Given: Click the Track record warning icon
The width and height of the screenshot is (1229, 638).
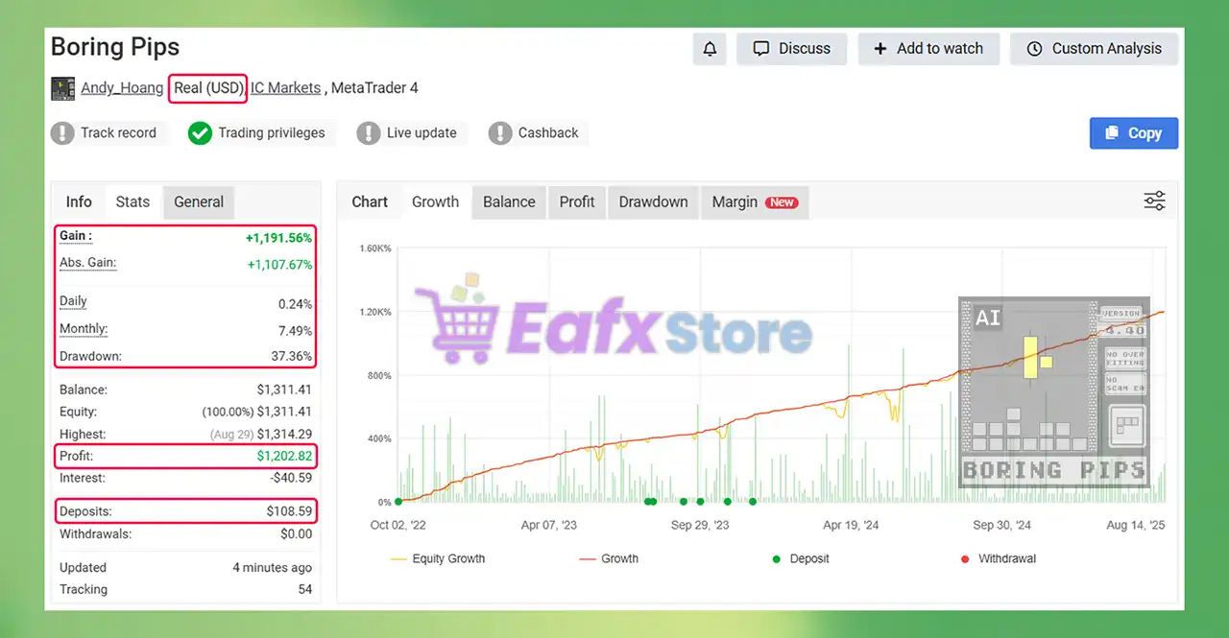Looking at the screenshot, I should coord(62,133).
